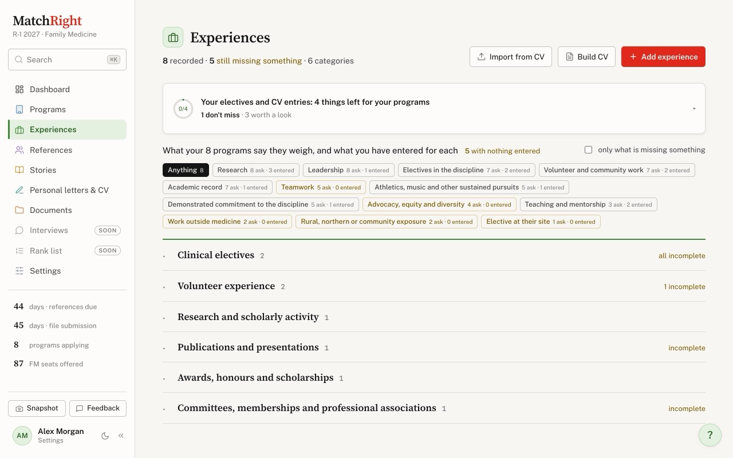Click the 0/4 progress ring
This screenshot has width=733, height=458.
click(x=183, y=109)
